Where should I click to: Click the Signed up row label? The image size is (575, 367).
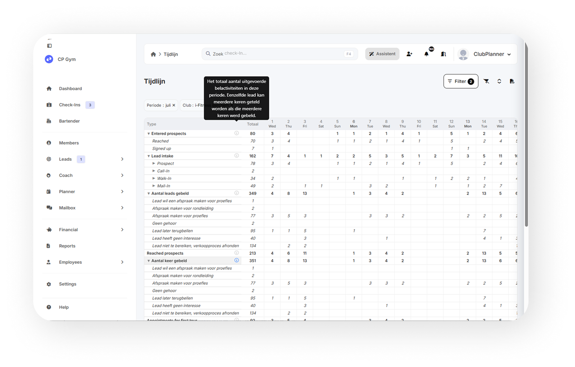161,148
